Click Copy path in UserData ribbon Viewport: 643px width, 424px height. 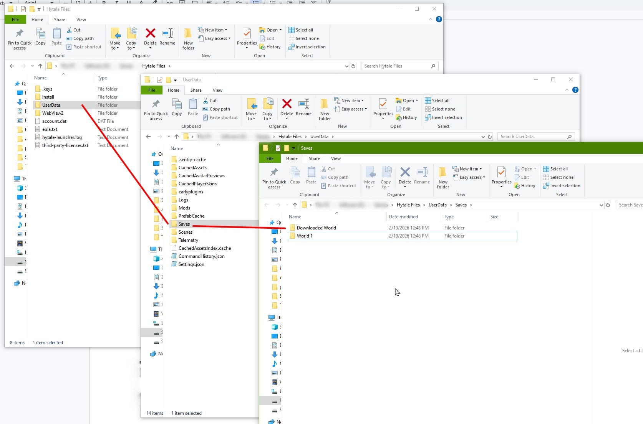216,109
